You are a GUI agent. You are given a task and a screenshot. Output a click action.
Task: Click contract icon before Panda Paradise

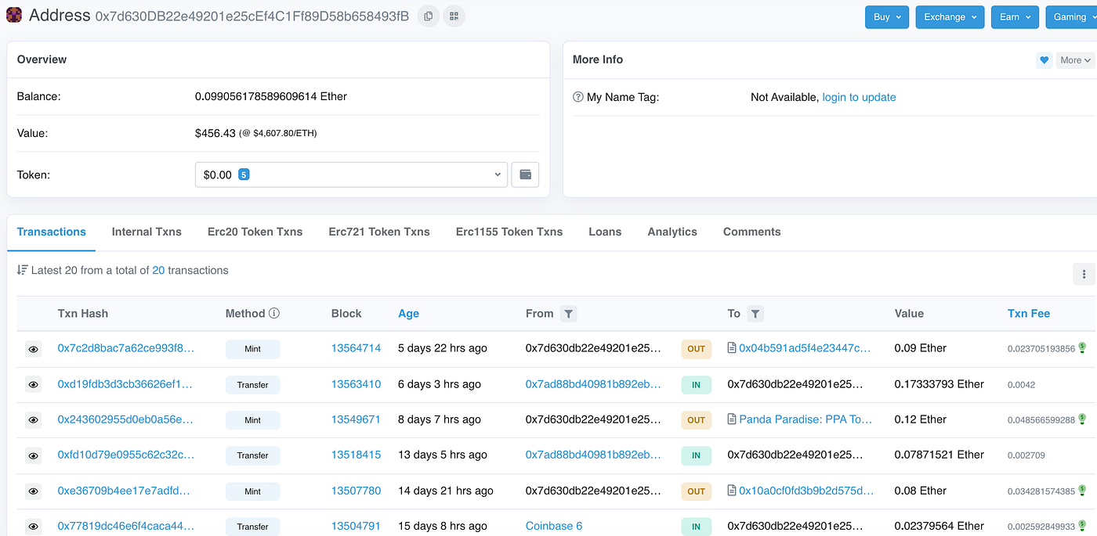732,419
